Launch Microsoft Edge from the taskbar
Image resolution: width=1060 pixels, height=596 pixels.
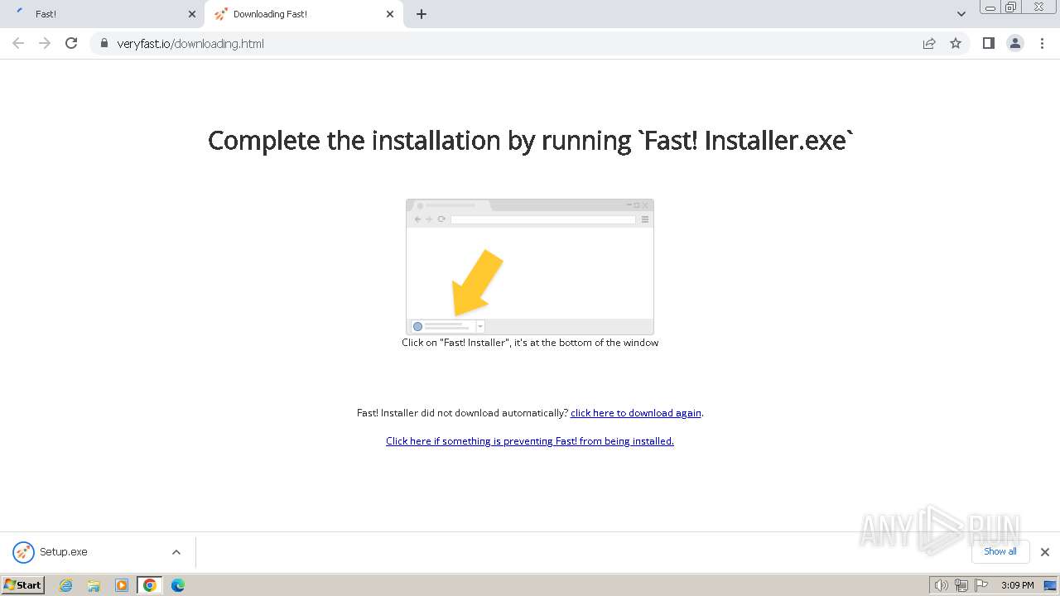[x=178, y=585]
